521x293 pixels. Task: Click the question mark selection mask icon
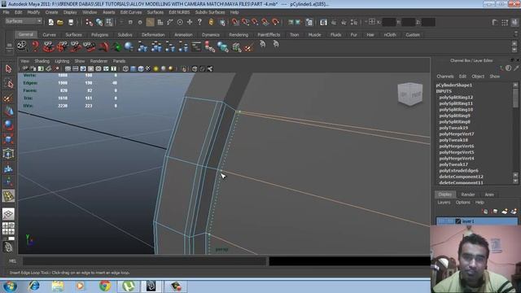(x=199, y=22)
